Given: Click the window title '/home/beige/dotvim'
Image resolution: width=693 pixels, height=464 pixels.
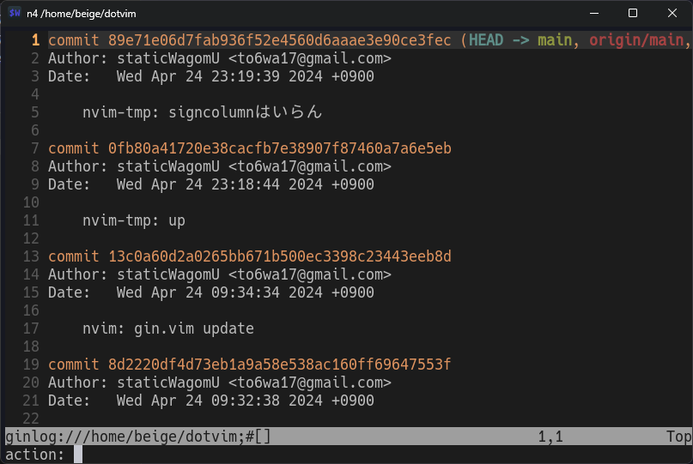Looking at the screenshot, I should pyautogui.click(x=81, y=14).
